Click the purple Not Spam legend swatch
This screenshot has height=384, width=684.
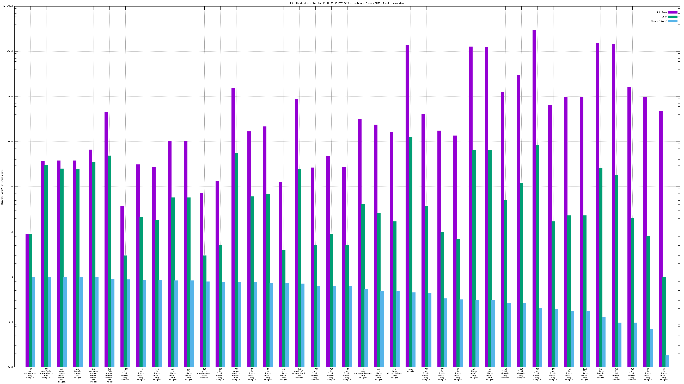point(673,12)
